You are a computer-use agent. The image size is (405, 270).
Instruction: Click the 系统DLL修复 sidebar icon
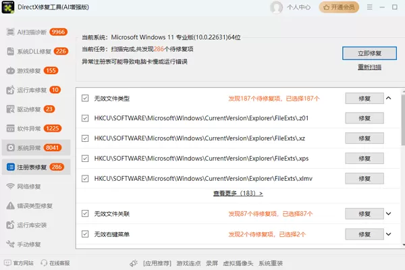point(10,51)
